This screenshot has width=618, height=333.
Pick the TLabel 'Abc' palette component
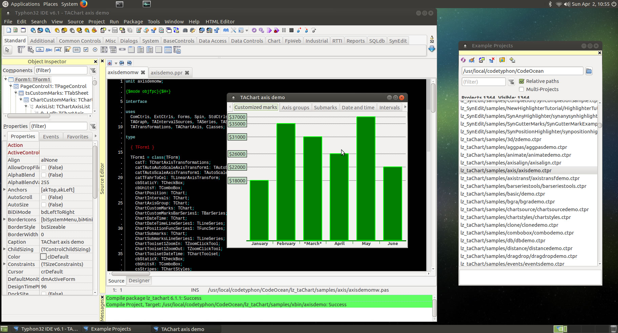(x=49, y=50)
